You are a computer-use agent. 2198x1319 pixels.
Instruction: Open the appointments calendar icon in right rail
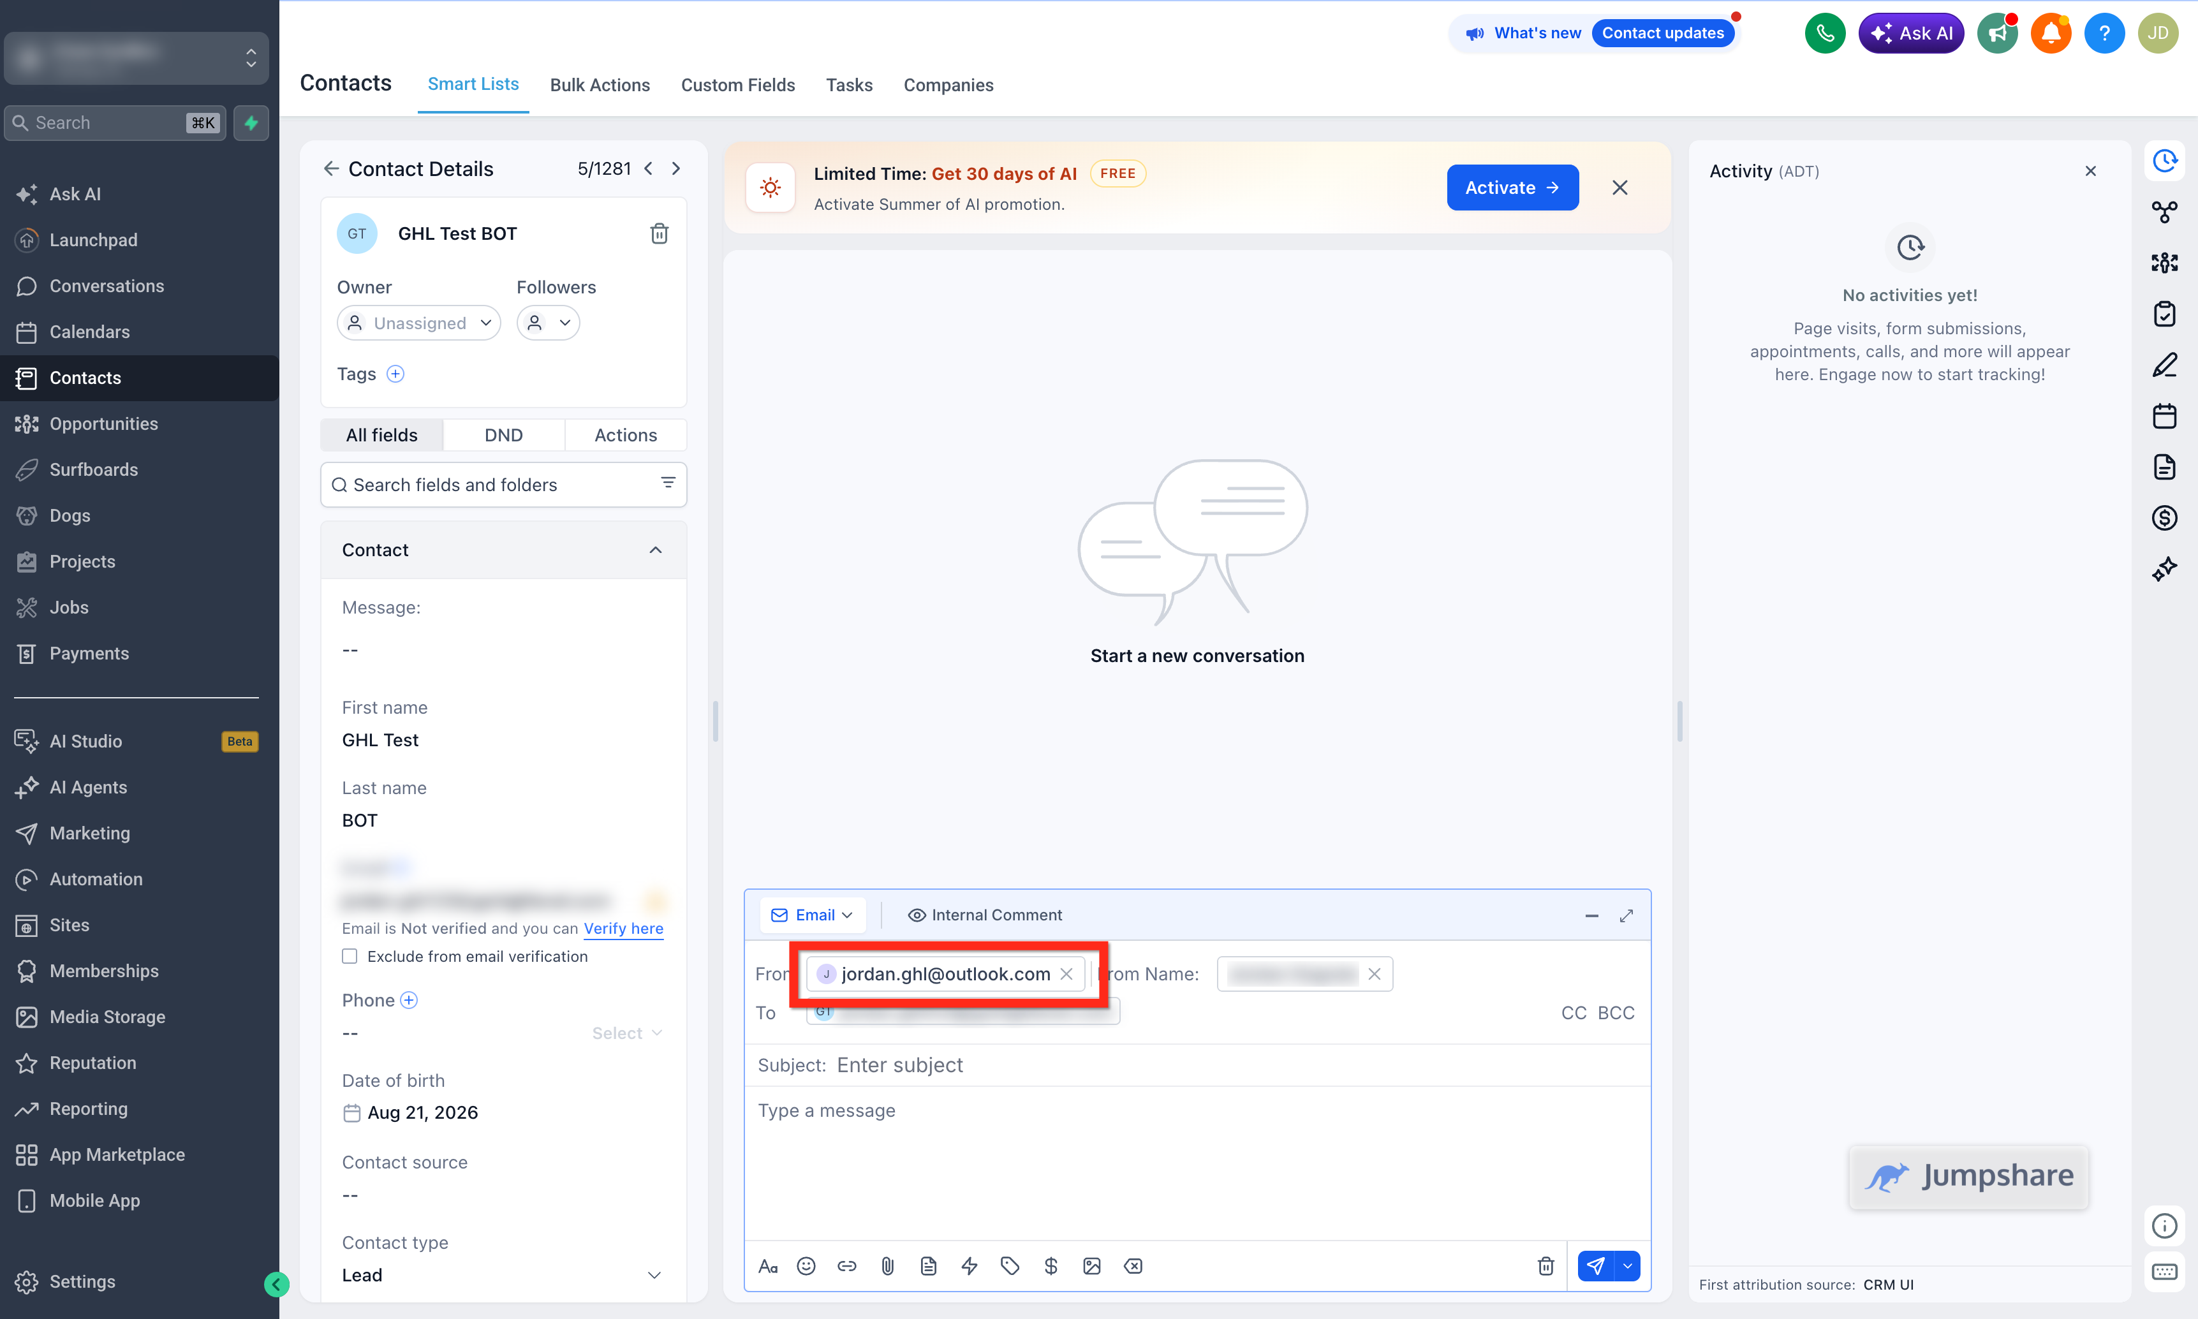click(2164, 416)
